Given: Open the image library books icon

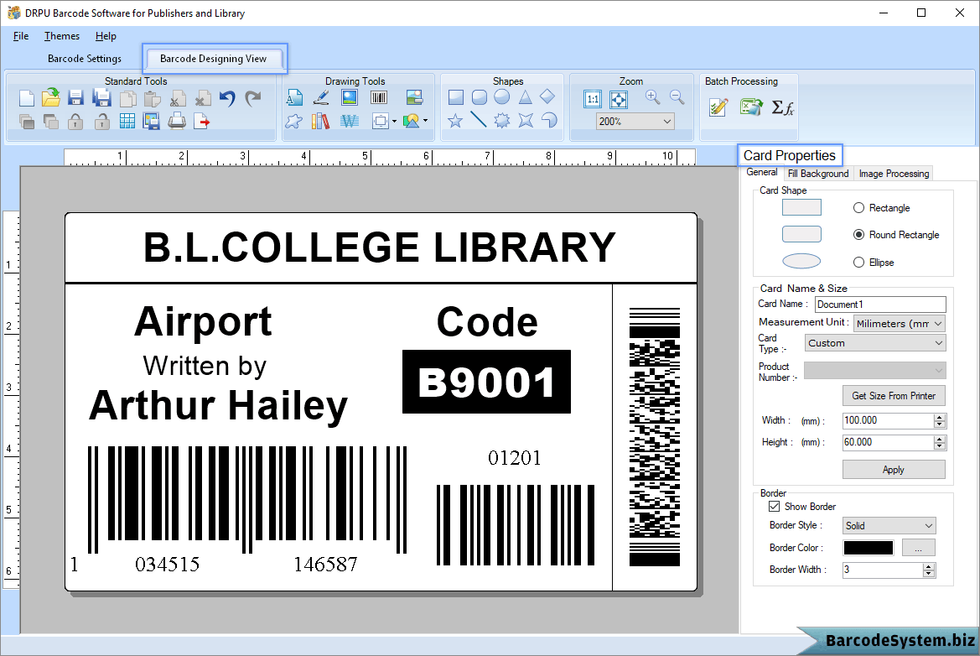Looking at the screenshot, I should point(320,121).
